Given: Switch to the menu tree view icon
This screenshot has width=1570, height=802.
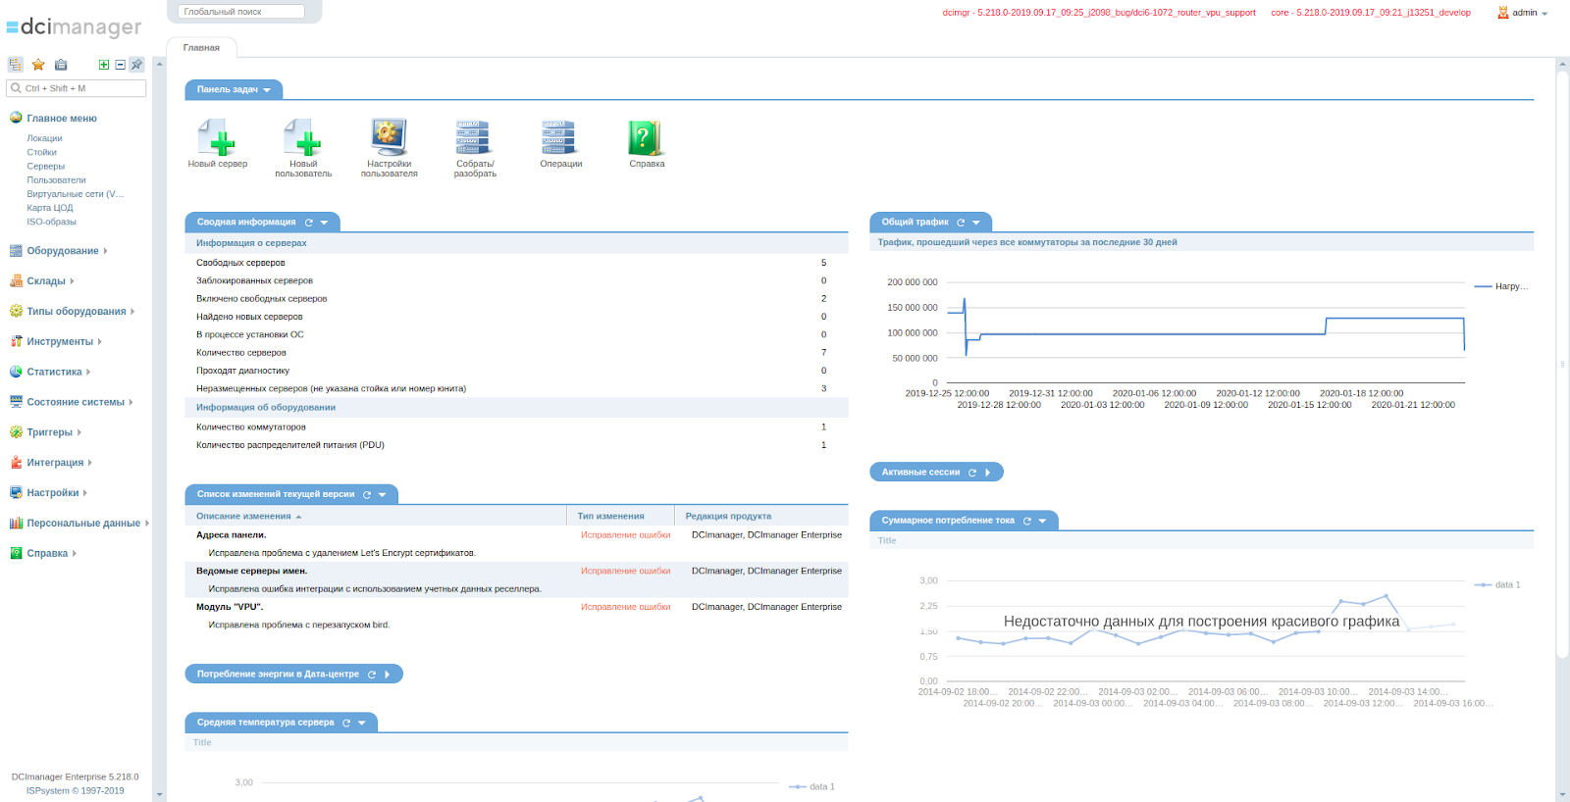Looking at the screenshot, I should [x=16, y=65].
